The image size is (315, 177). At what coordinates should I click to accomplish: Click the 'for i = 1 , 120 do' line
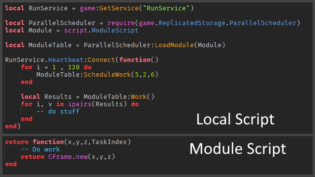pos(56,67)
